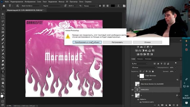
Task: Toggle visibility of Смарт-фильтры
Action: (138, 76)
